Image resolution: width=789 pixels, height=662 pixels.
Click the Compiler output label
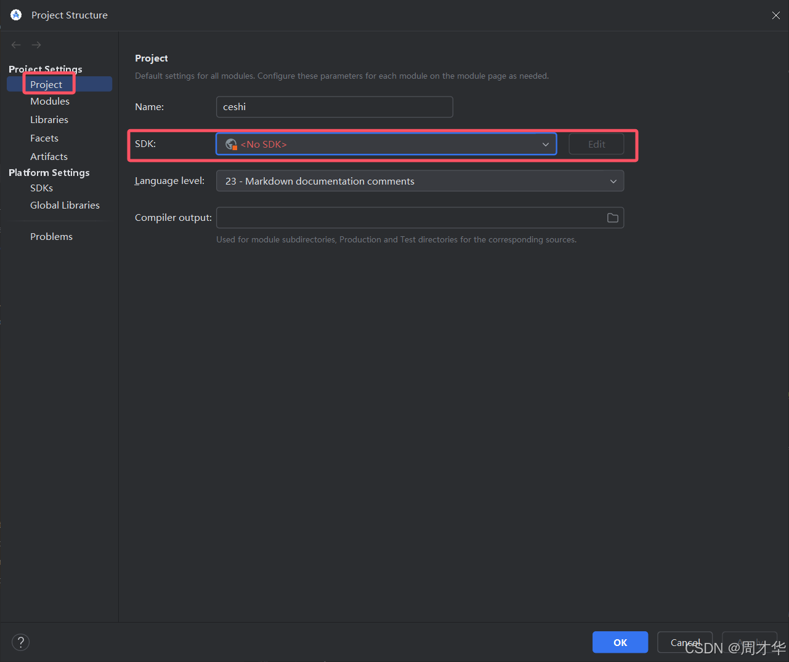(173, 218)
